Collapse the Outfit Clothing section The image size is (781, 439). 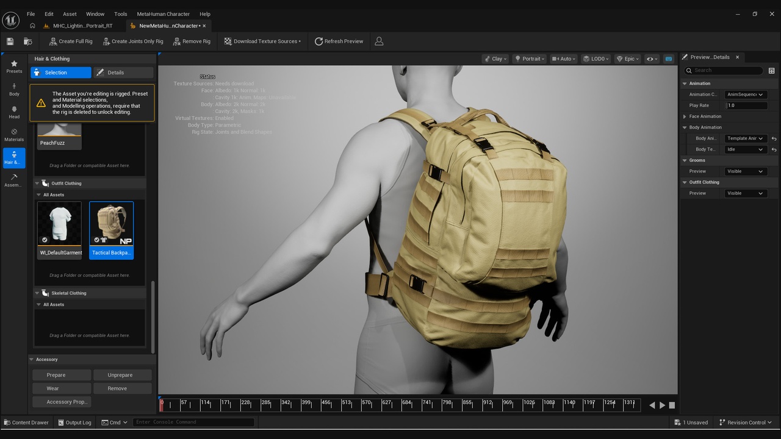pos(37,184)
